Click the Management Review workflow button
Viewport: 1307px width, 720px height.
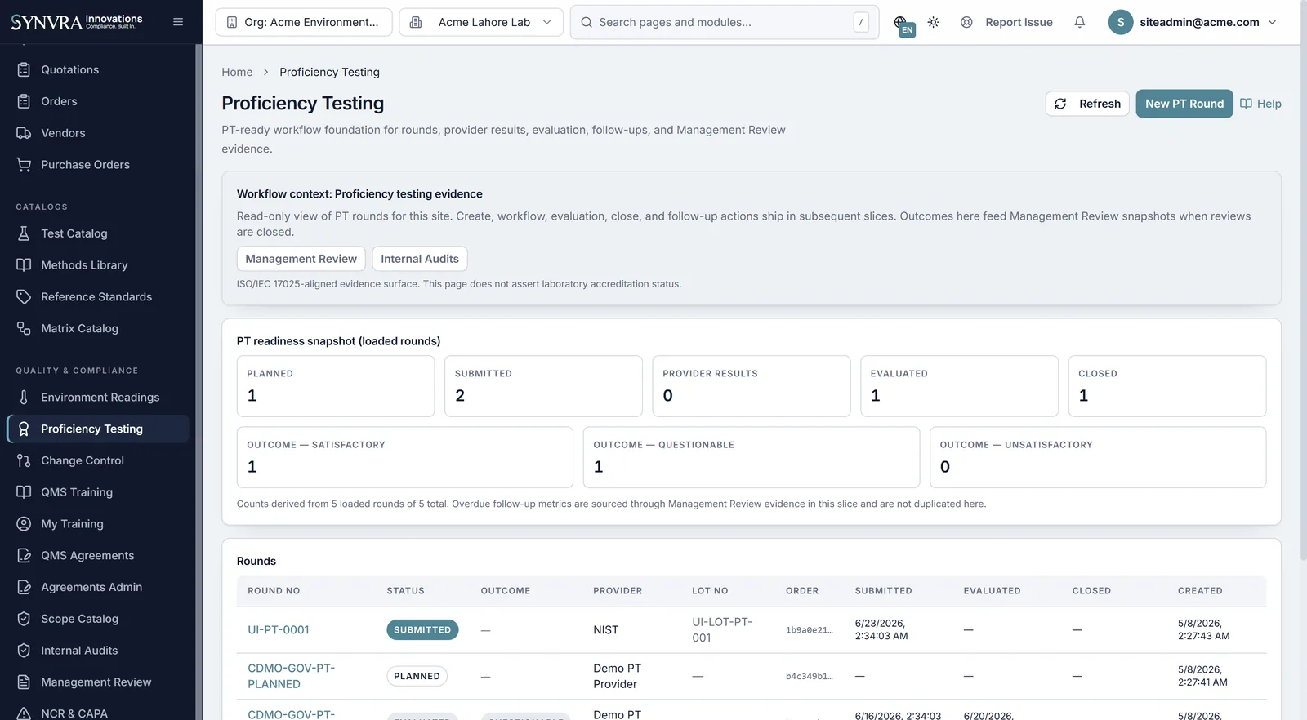301,259
